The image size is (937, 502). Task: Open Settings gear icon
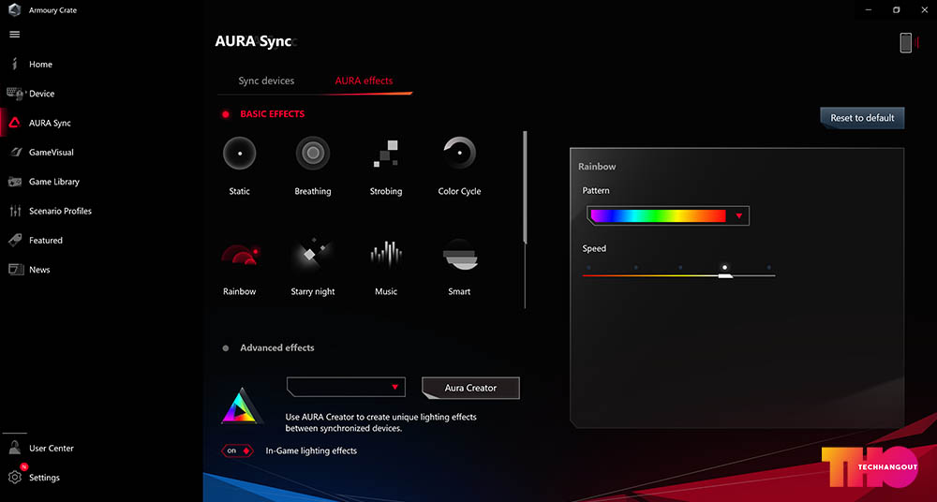[x=15, y=478]
